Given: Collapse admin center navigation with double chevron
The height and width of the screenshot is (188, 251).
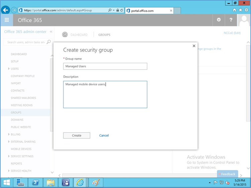Looking at the screenshot, I should [x=51, y=32].
